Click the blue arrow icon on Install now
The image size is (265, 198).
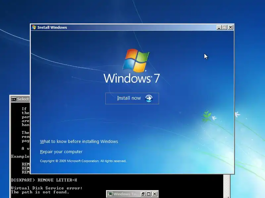(x=149, y=98)
